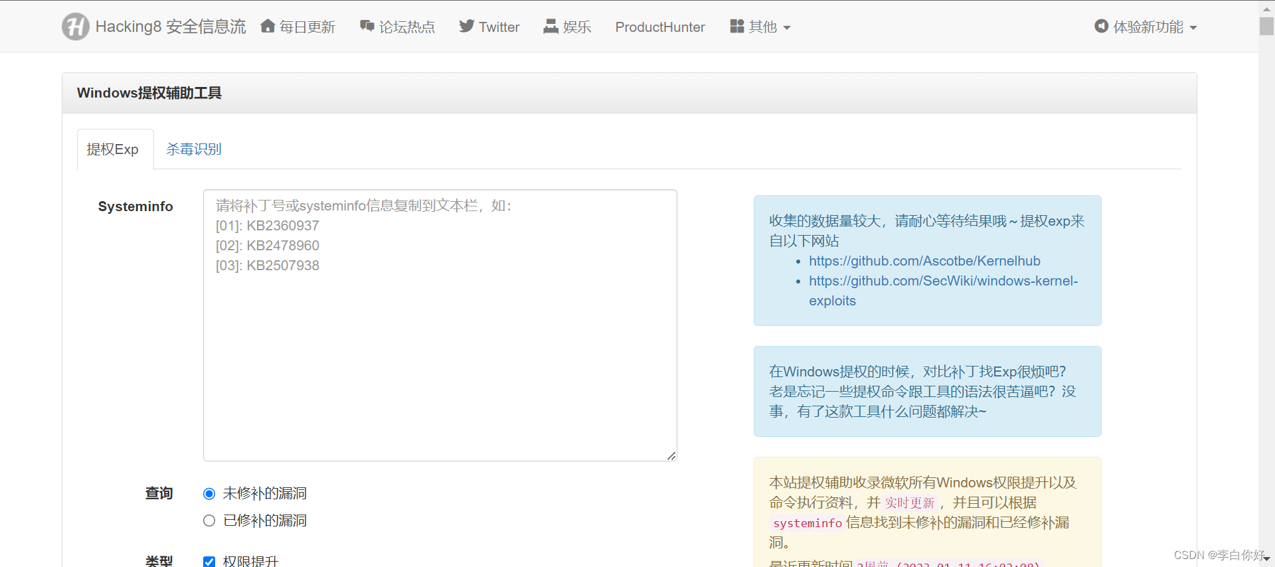Click the Hacking8 round logo icon
1275x567 pixels.
point(76,27)
